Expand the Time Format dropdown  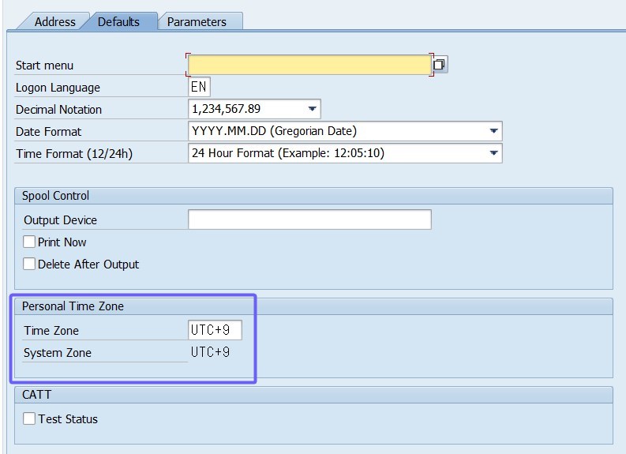click(493, 153)
